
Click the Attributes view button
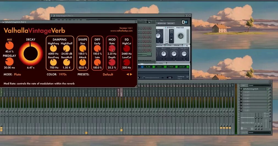pyautogui.click(x=162, y=23)
